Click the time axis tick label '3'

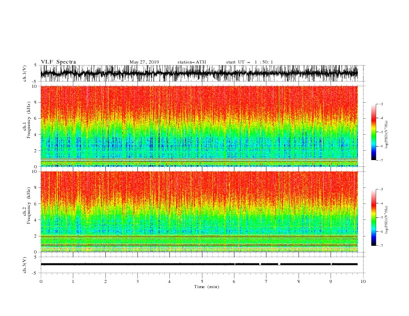pyautogui.click(x=137, y=281)
